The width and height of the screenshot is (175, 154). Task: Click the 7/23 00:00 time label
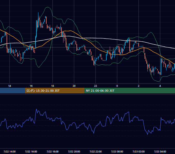tap(117, 151)
